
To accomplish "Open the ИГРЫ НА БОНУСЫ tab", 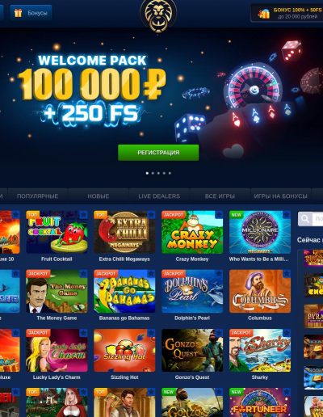I will 281,196.
